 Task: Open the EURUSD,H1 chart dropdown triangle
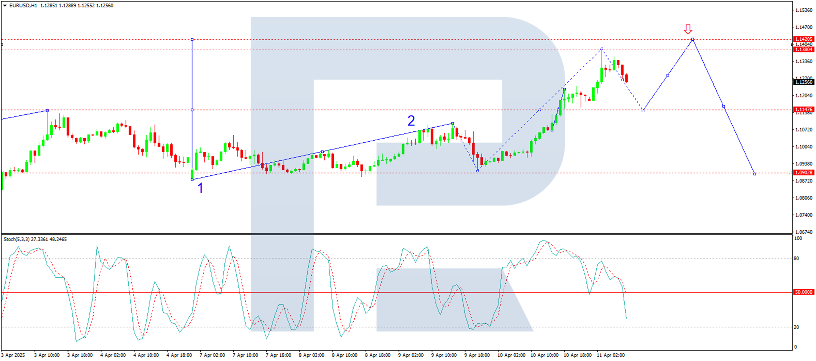pos(5,6)
